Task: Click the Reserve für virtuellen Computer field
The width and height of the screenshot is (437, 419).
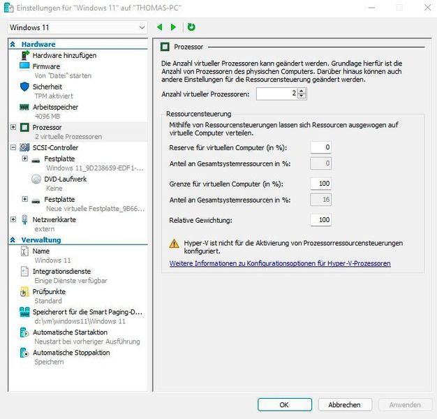Action: 321,147
